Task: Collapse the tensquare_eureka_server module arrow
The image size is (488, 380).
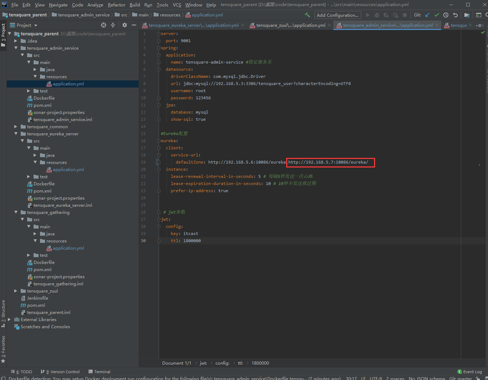Action: tap(16, 134)
